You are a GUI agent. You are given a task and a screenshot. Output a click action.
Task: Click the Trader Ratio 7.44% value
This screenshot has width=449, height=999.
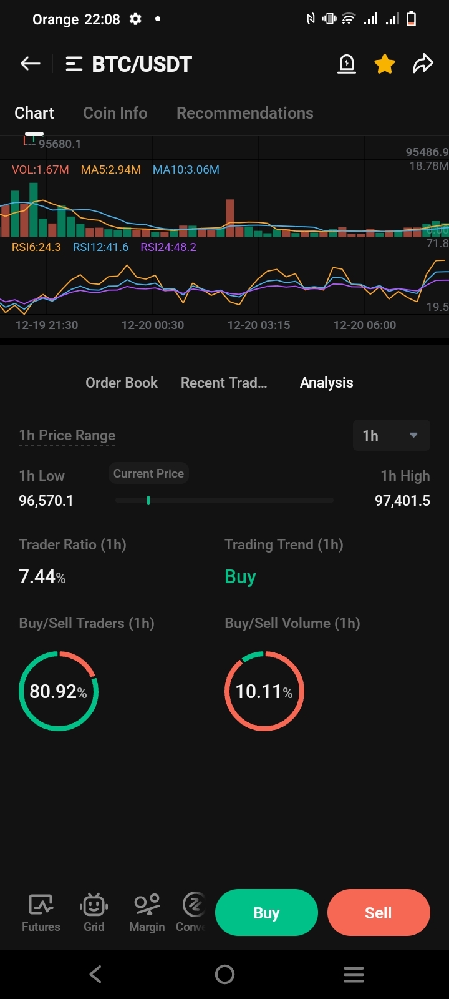click(42, 576)
